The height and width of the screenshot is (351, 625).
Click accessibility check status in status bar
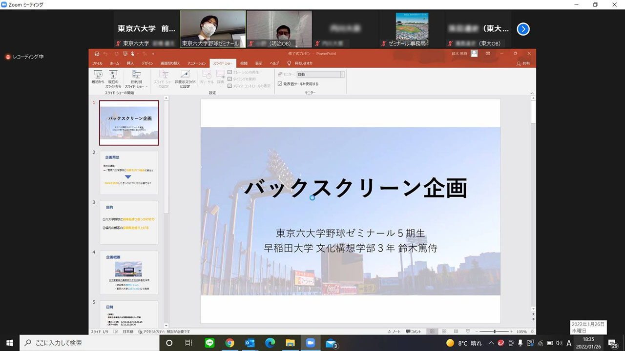(164, 331)
